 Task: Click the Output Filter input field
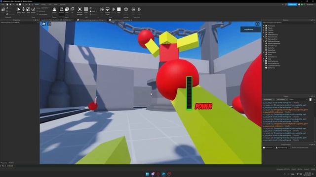coord(298,99)
